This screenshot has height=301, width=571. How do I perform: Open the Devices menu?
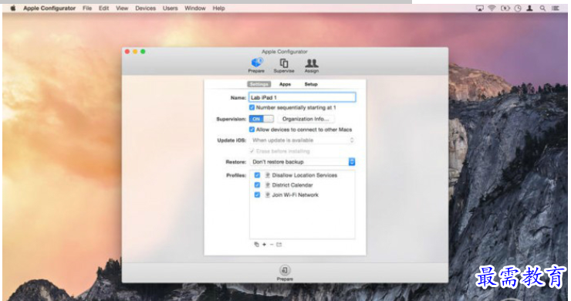click(145, 8)
